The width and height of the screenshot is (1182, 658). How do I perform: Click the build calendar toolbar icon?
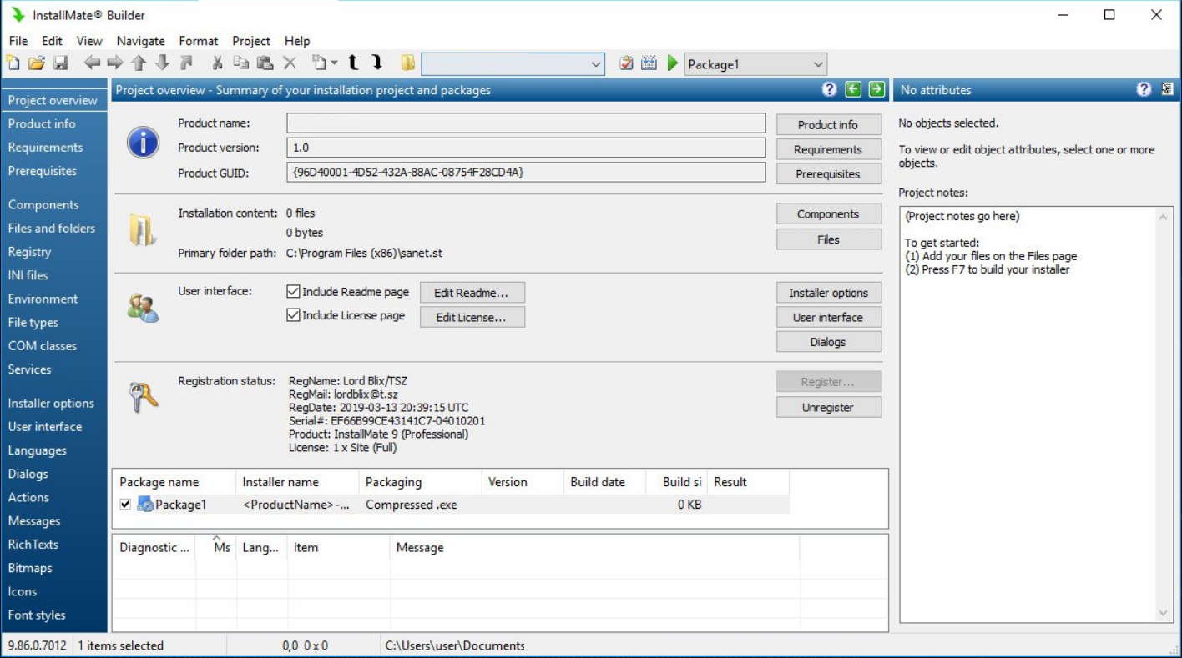(649, 63)
